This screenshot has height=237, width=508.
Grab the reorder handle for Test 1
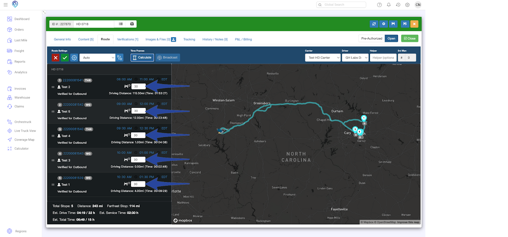click(53, 185)
